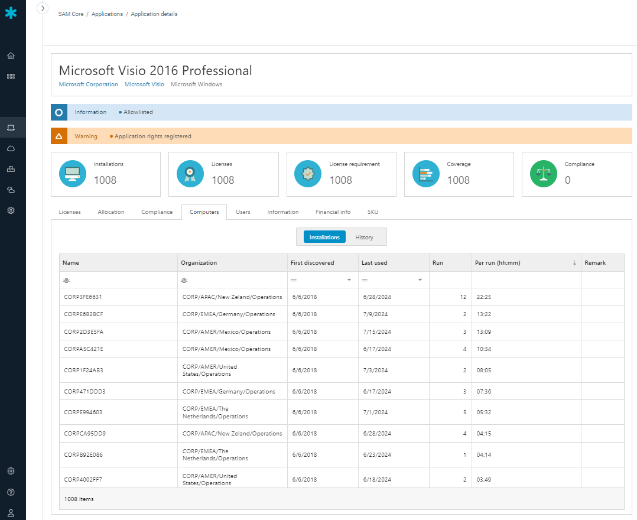The image size is (637, 520).
Task: Expand the sidebar using the chevron arrow
Action: (42, 8)
